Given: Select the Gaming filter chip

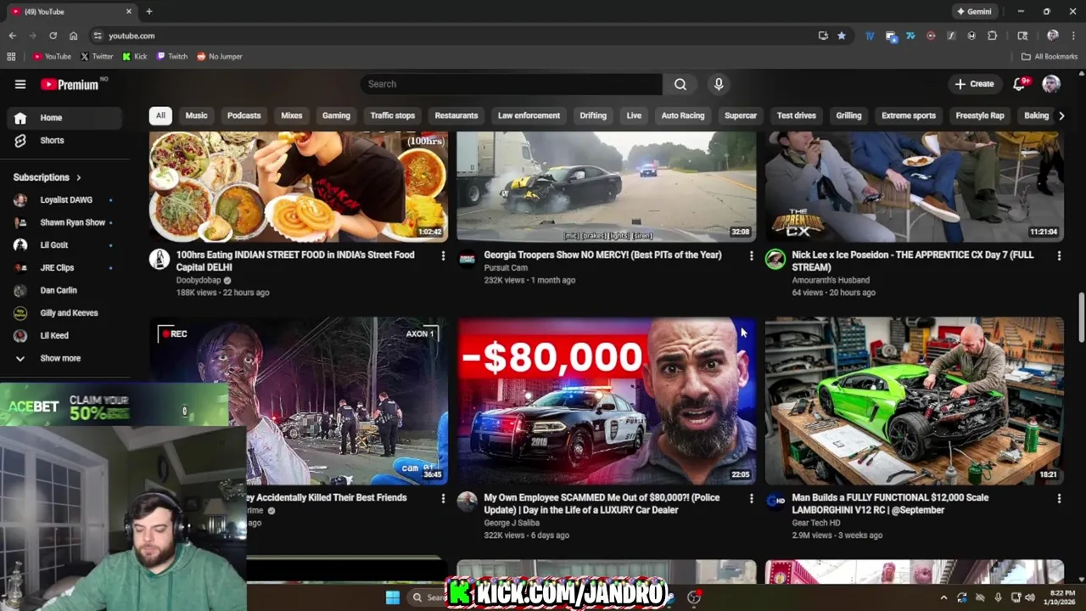Looking at the screenshot, I should [336, 115].
